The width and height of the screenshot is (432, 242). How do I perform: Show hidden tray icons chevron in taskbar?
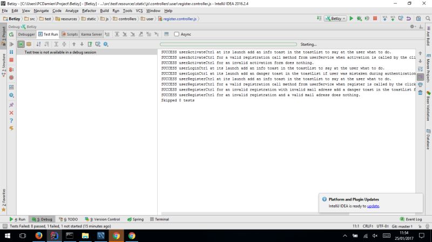coord(345,236)
